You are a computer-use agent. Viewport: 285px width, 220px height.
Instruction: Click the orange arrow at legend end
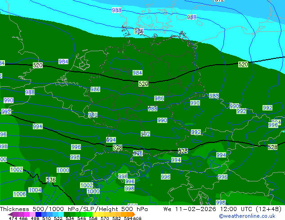(134, 214)
